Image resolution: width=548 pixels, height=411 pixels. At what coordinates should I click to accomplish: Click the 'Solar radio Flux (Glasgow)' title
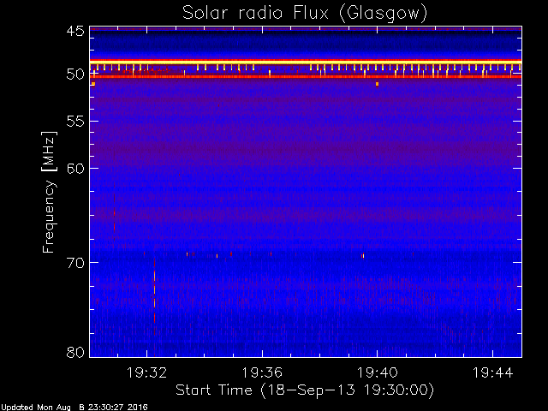[x=305, y=14]
